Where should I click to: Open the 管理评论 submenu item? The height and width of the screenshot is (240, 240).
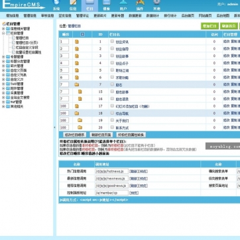click(x=82, y=16)
